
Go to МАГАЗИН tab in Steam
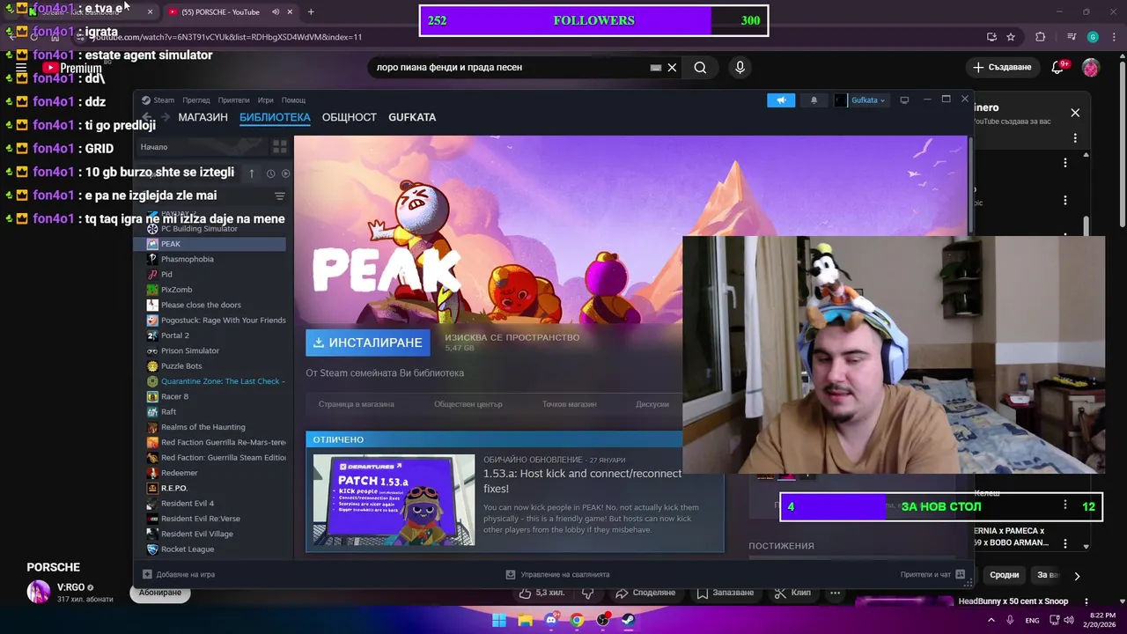[x=203, y=117]
